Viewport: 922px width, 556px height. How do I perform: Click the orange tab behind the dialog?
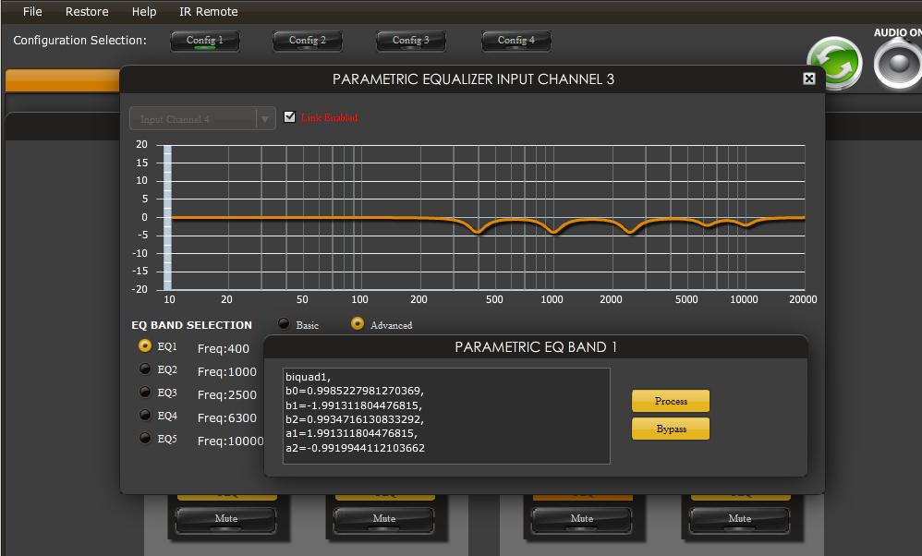coord(62,81)
